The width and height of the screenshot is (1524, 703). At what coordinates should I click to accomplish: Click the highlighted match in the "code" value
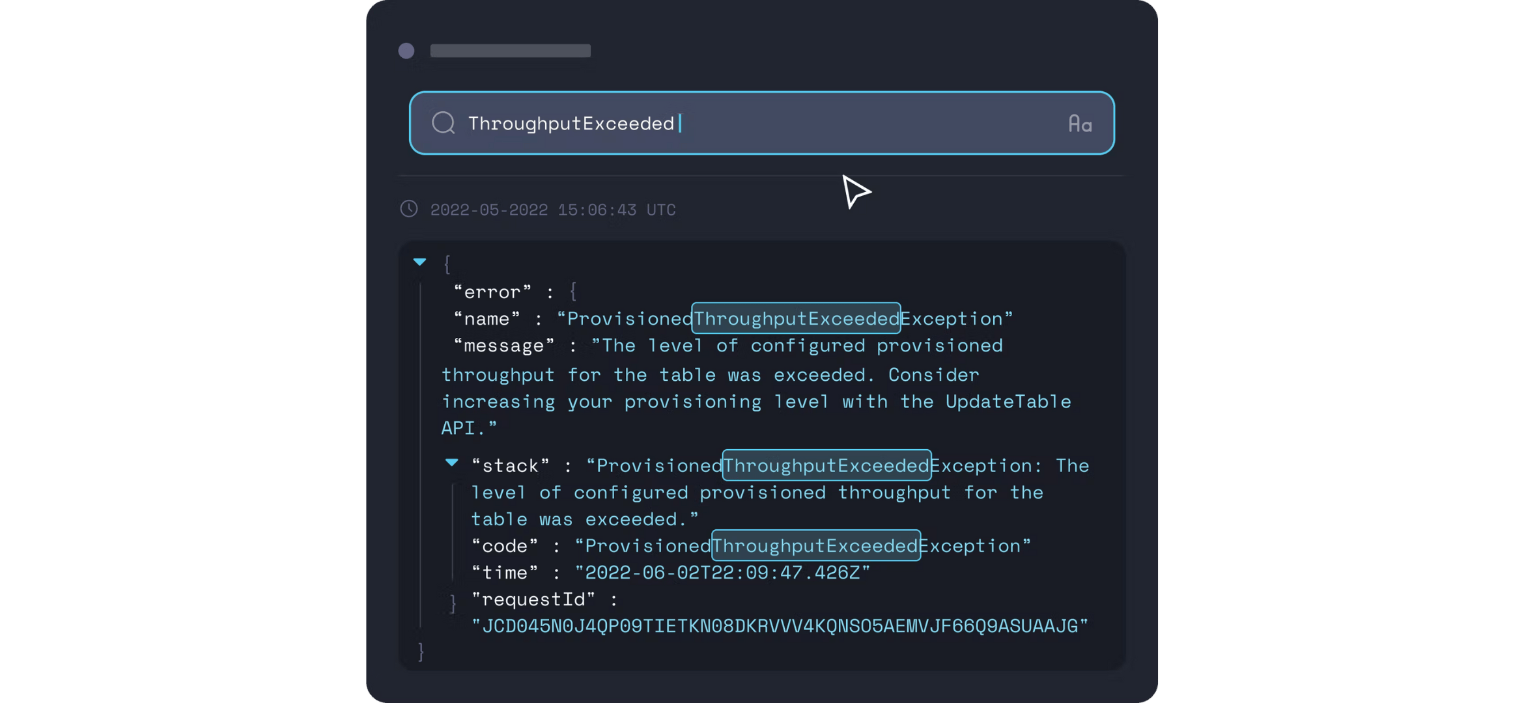[816, 545]
